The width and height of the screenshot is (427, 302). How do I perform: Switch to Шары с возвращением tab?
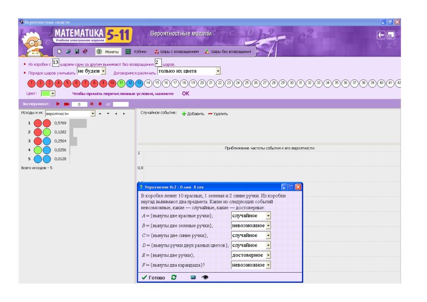click(177, 52)
